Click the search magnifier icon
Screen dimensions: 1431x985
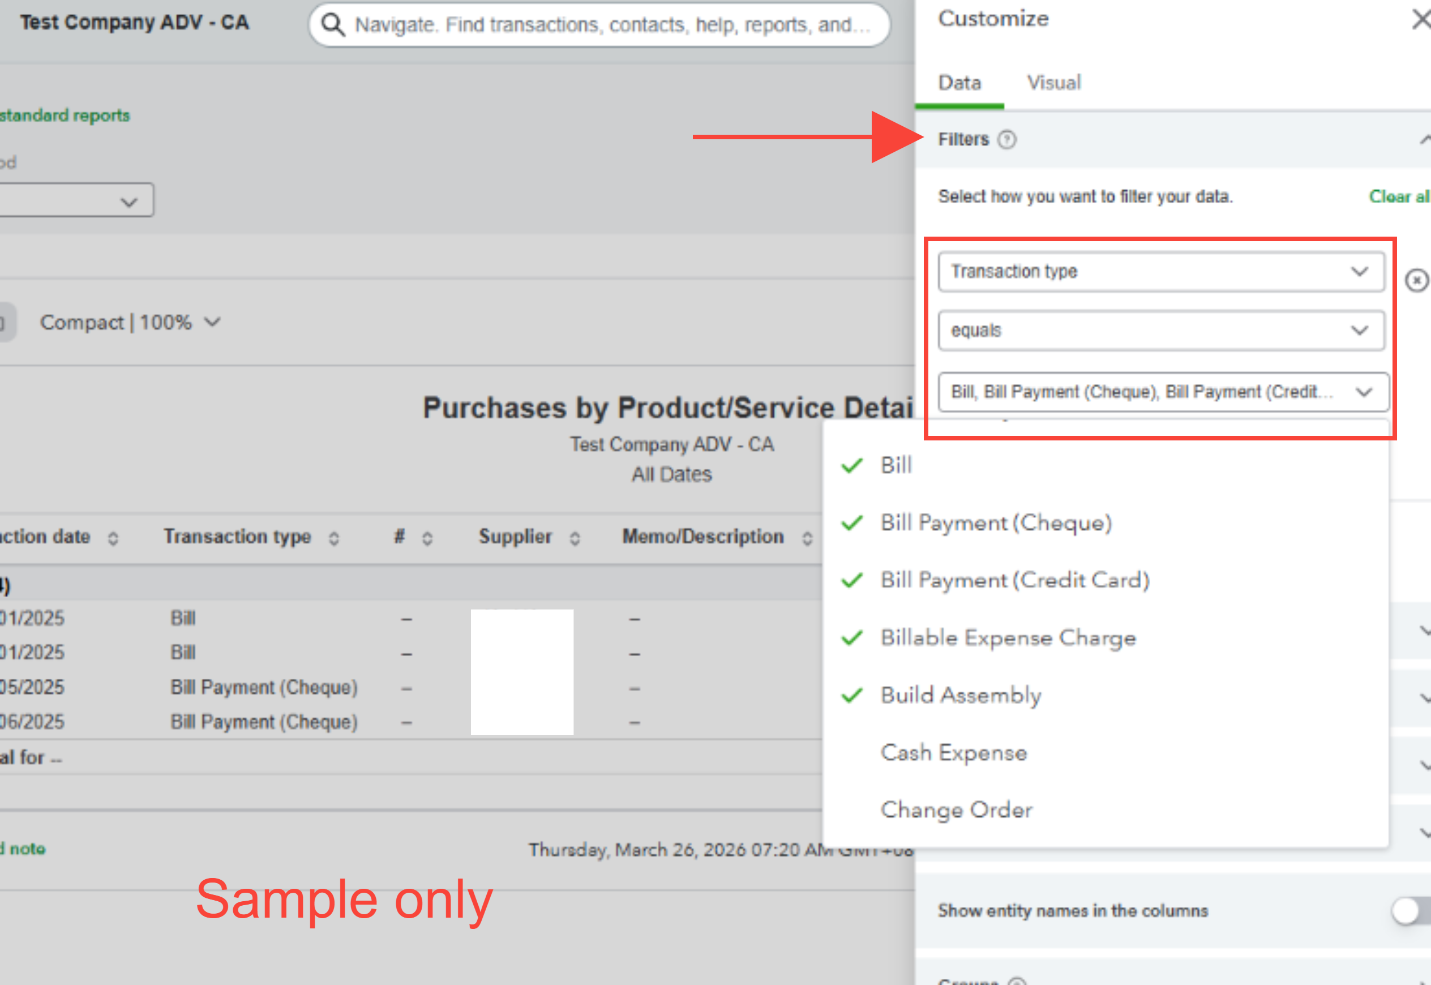(x=333, y=25)
